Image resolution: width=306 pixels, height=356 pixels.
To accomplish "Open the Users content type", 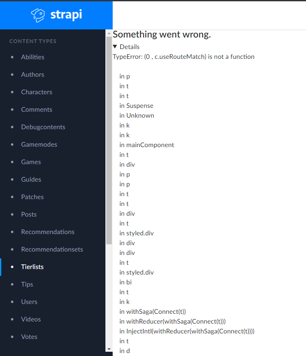I will [x=29, y=301].
